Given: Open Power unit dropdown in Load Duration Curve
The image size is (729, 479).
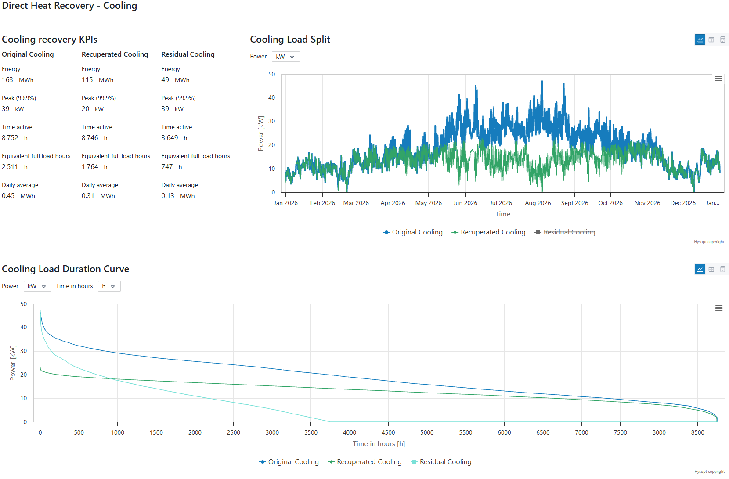Looking at the screenshot, I should tap(37, 286).
